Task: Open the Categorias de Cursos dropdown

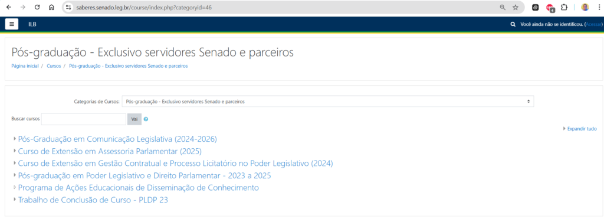Action: 328,101
